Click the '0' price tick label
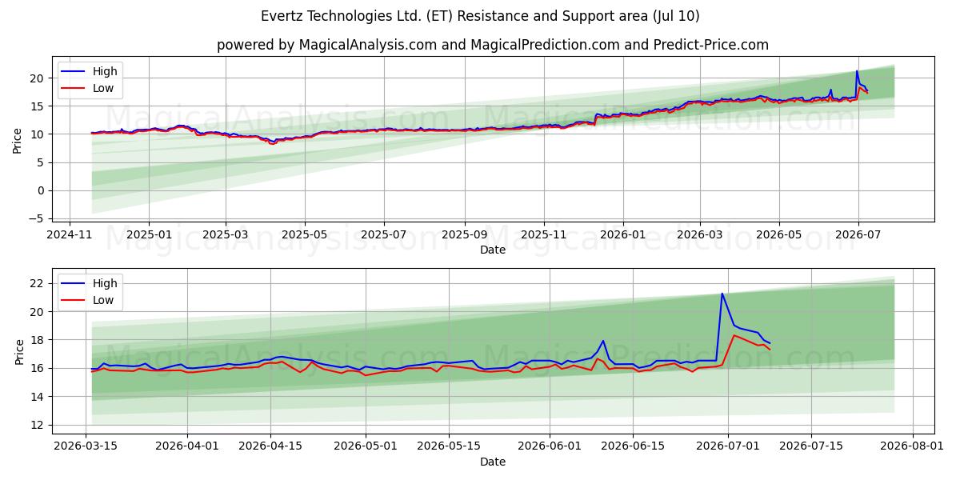960x480 pixels. click(42, 190)
